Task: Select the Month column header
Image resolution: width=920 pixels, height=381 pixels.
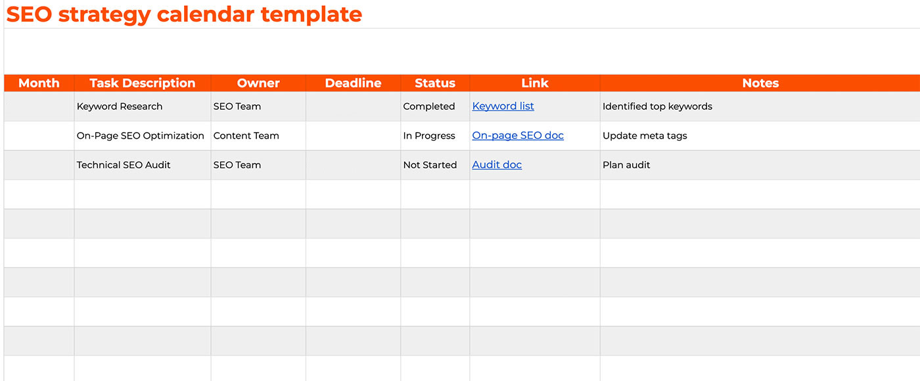Action: coord(39,83)
